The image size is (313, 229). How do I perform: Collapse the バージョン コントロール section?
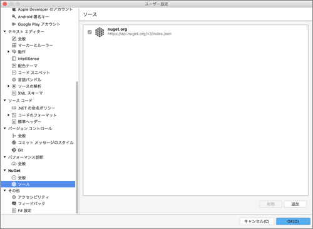(x=5, y=128)
